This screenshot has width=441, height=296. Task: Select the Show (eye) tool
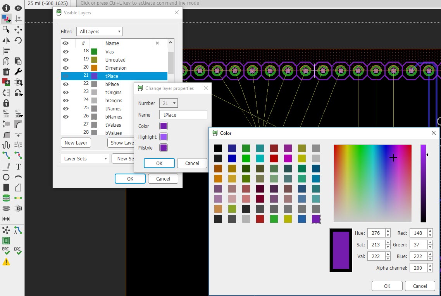tap(18, 8)
